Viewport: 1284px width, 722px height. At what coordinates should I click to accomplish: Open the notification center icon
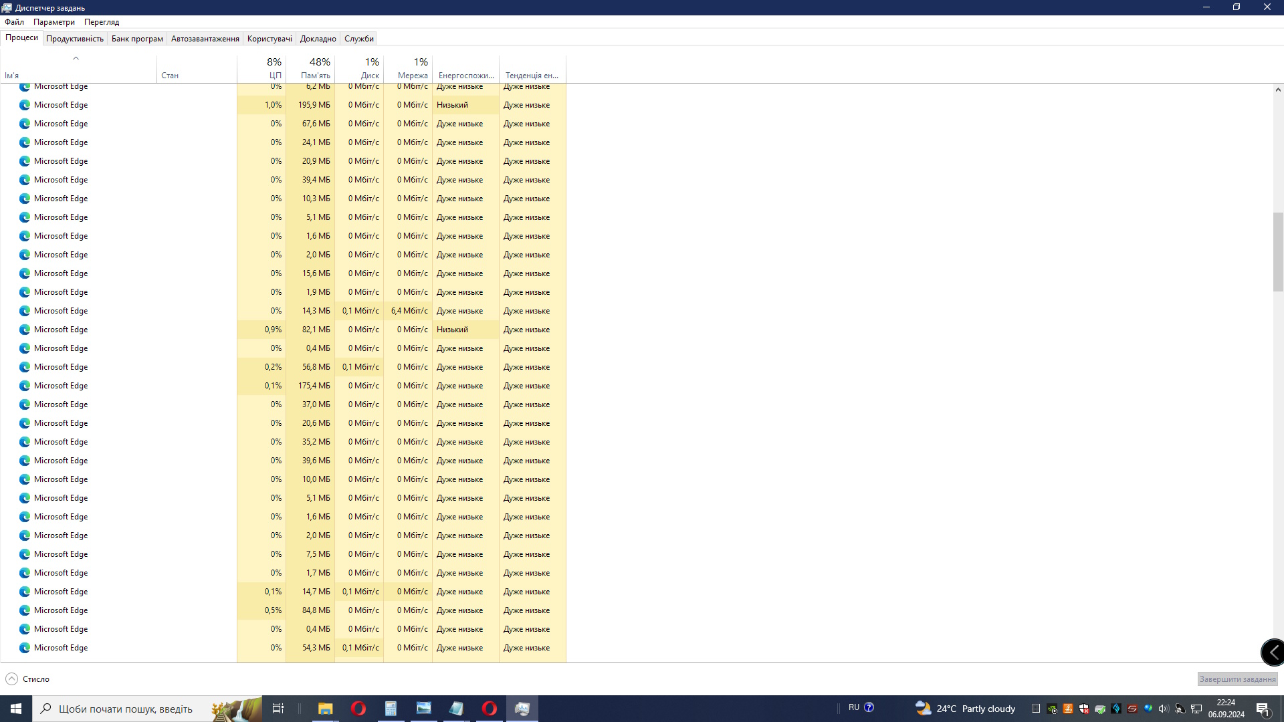click(x=1263, y=709)
